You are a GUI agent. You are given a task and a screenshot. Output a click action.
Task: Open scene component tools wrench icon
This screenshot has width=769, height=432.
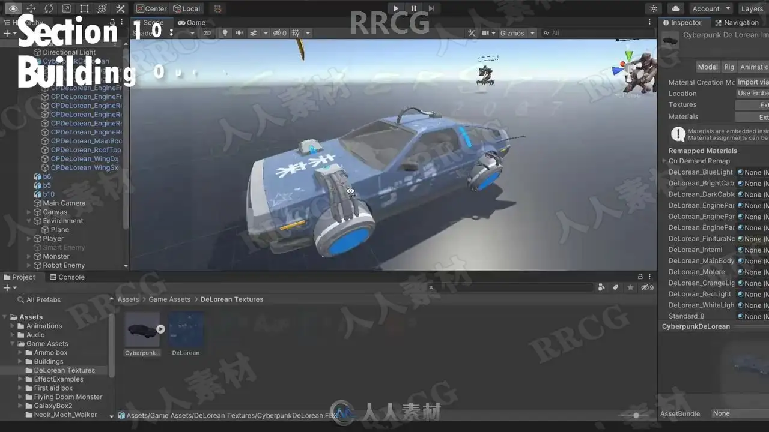[472, 33]
